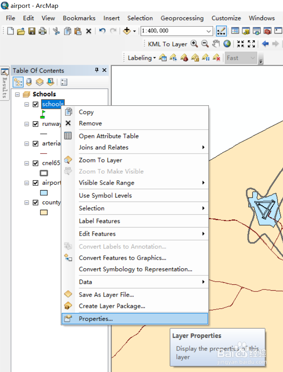Save the map with floppy disk icon
This screenshot has width=283, height=372.
coord(32,31)
